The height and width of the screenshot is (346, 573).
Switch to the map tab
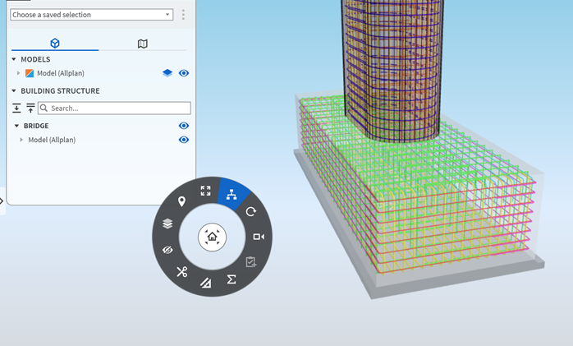coord(143,44)
